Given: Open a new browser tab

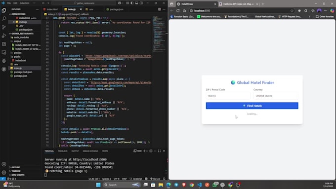Looking at the screenshot, I should [263, 4].
